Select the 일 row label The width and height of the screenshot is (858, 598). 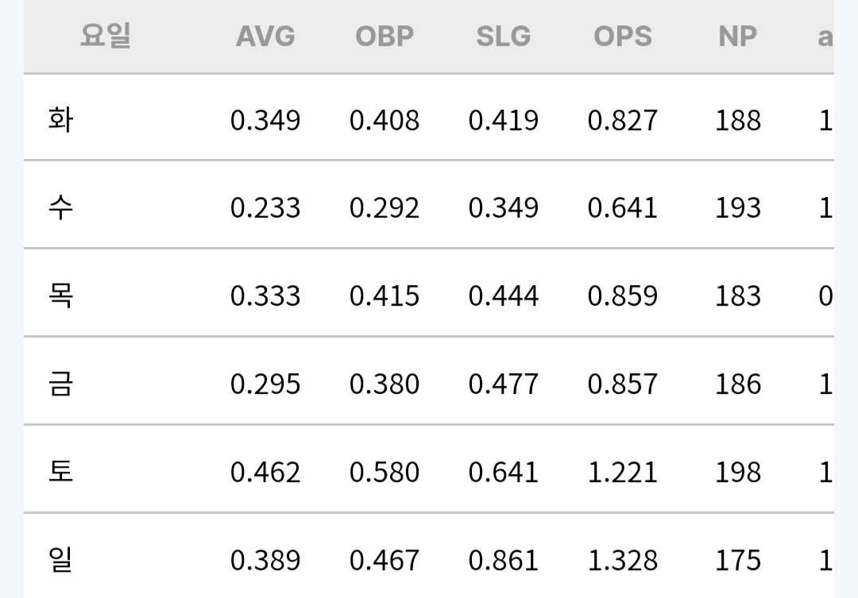[x=60, y=560]
